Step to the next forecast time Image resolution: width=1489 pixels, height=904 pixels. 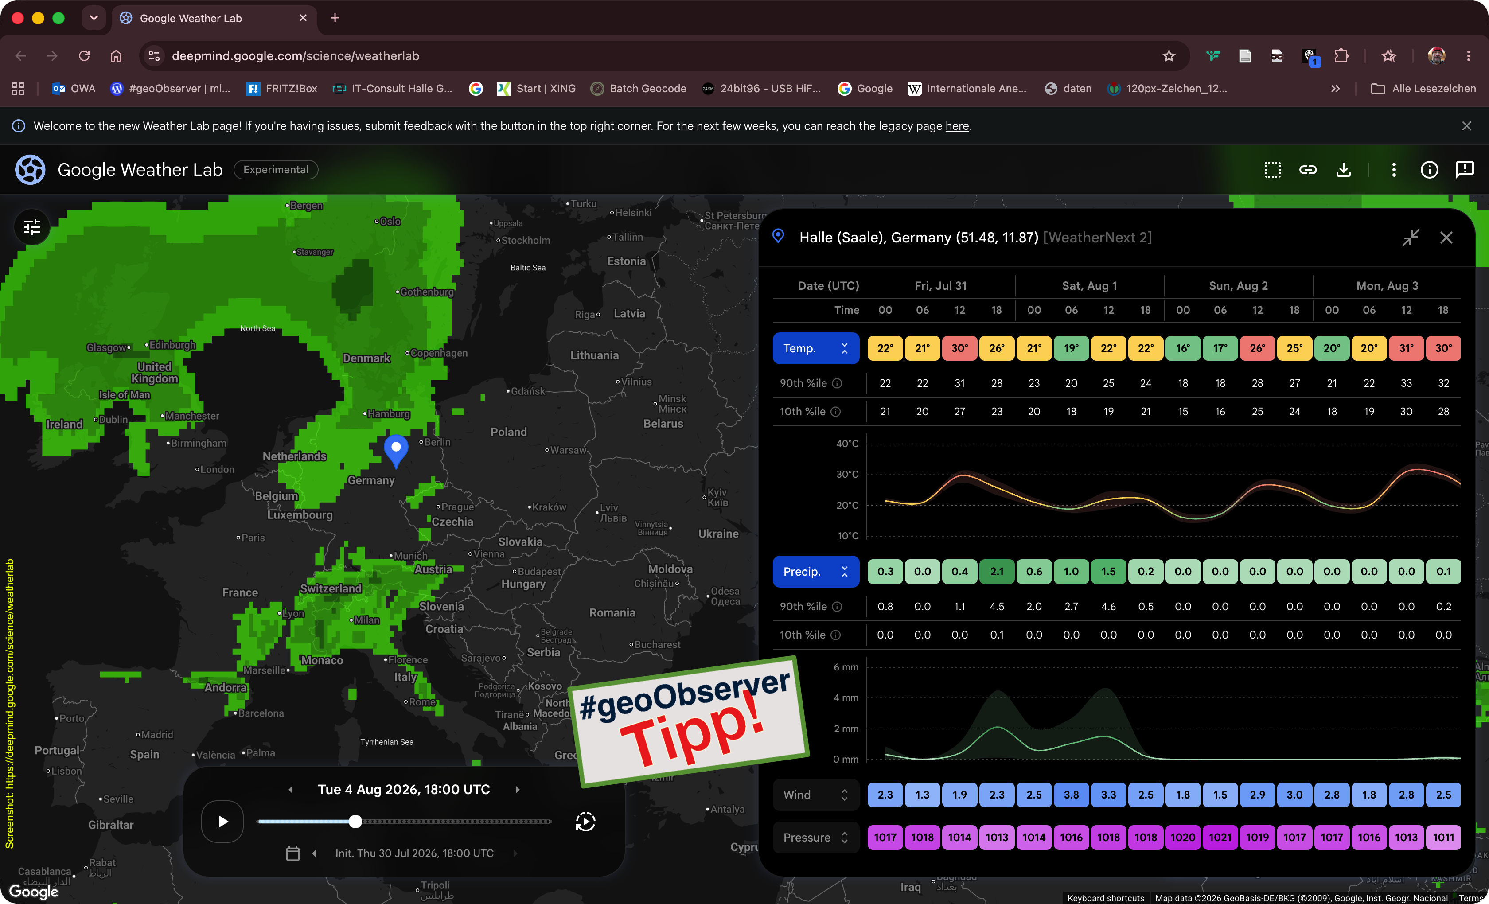pyautogui.click(x=517, y=790)
